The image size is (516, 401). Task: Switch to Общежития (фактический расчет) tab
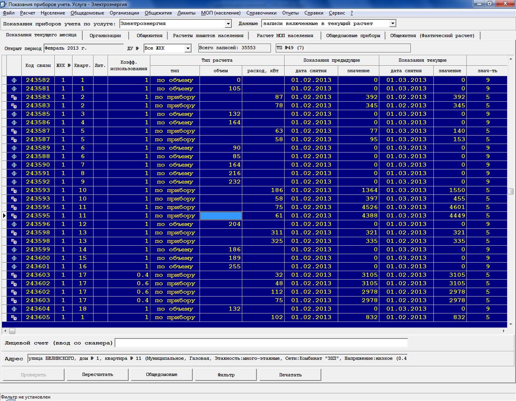(433, 36)
